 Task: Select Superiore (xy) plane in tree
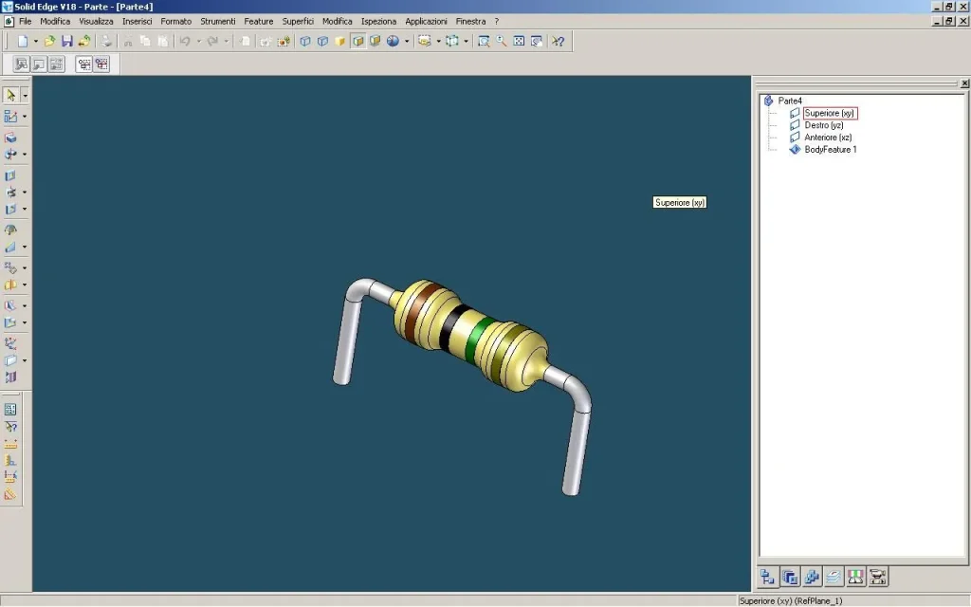[829, 113]
